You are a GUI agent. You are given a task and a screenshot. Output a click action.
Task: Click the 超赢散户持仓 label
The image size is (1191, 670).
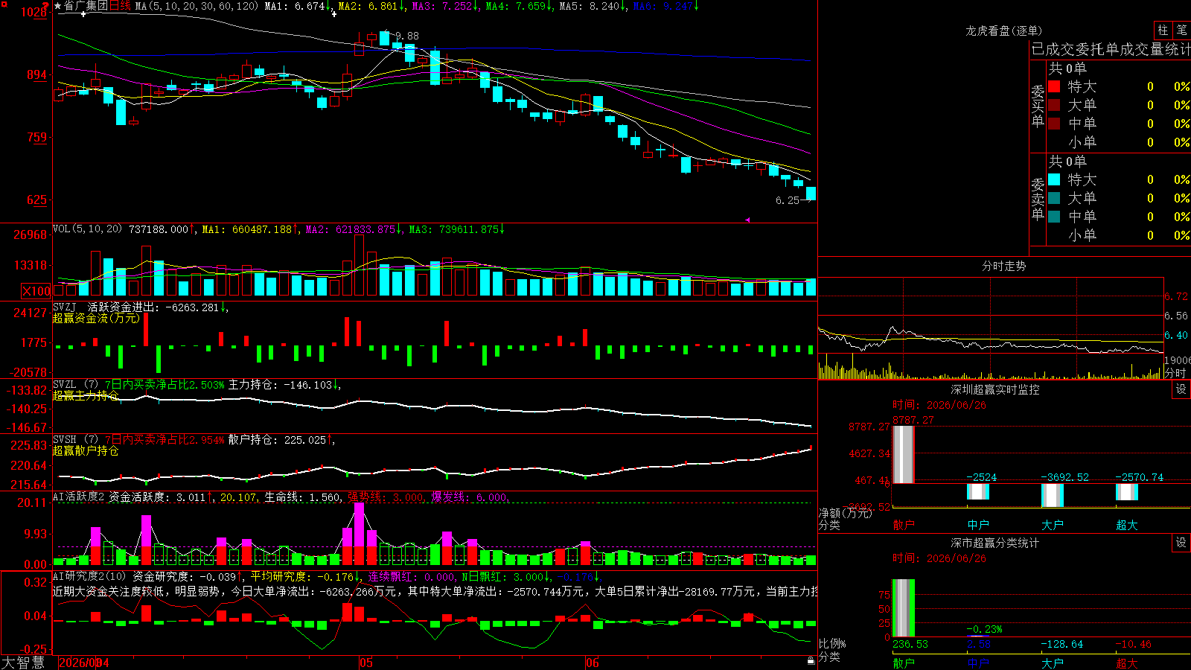pos(86,450)
